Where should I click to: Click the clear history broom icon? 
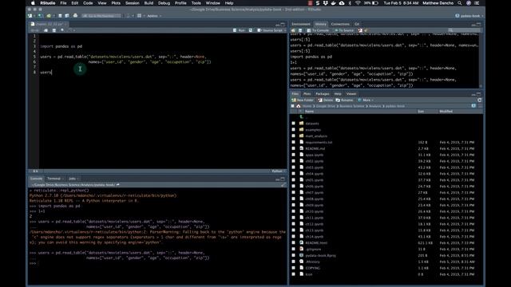pos(366,30)
